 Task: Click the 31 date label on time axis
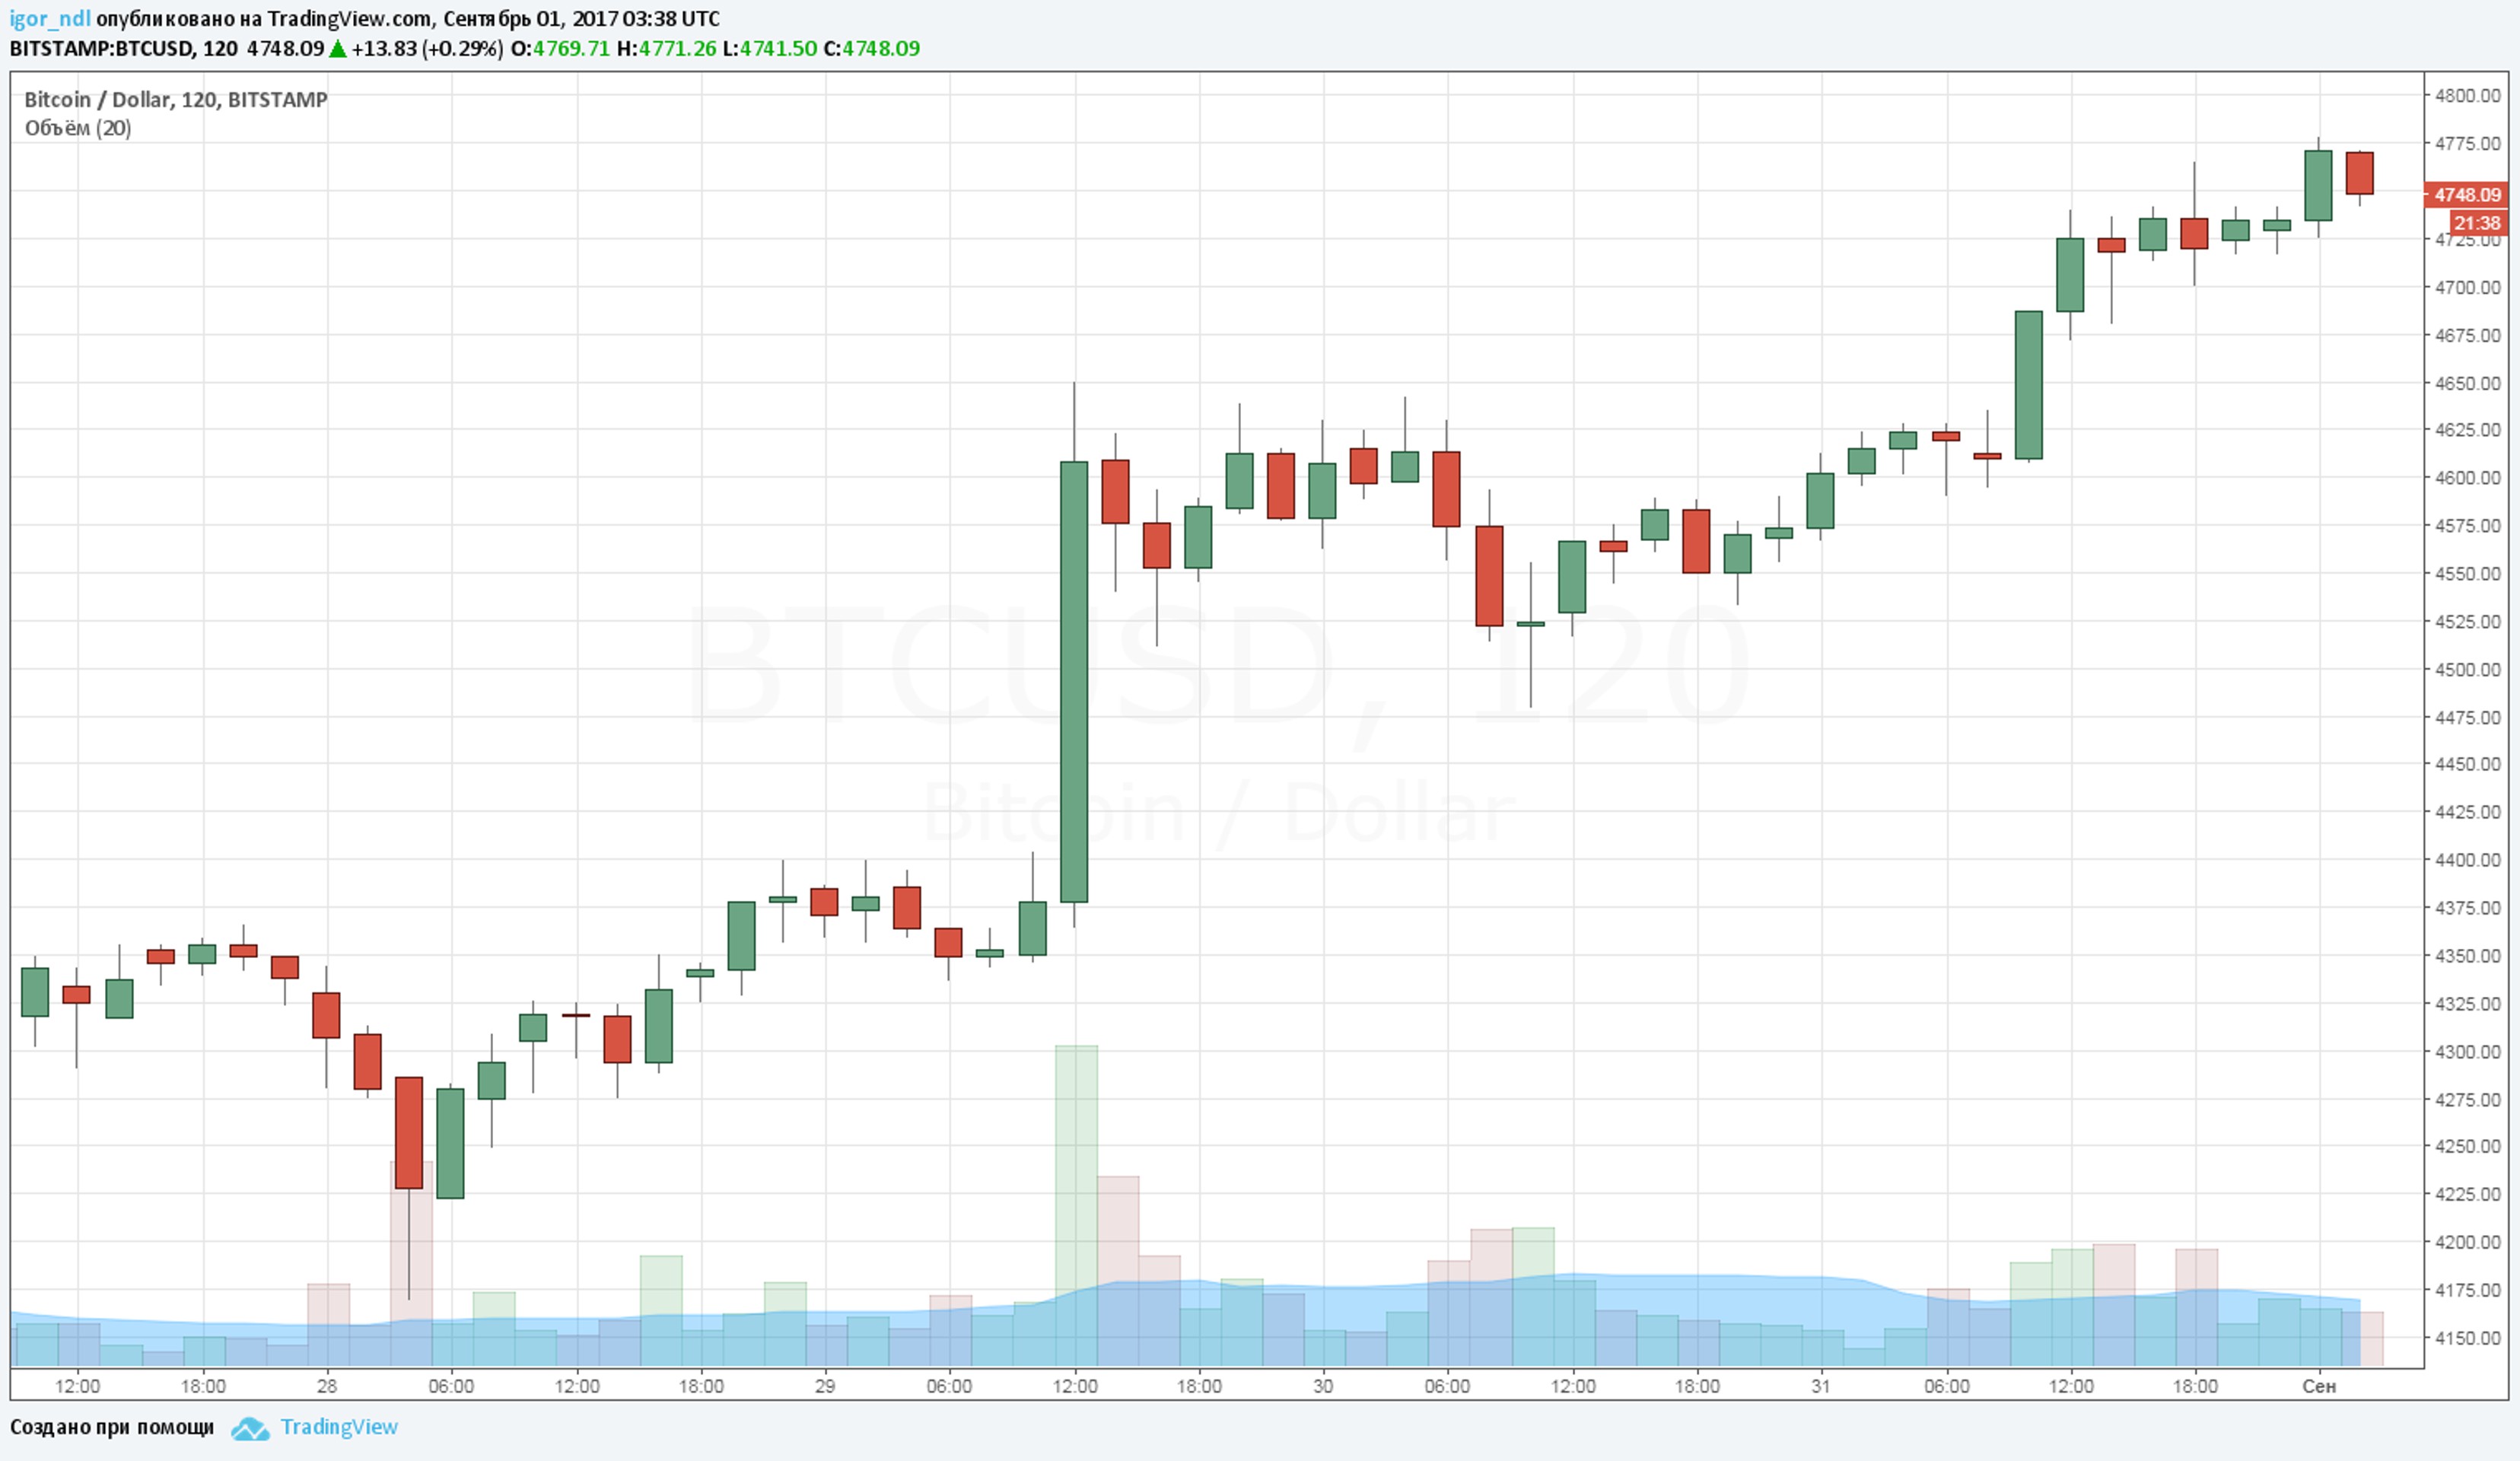point(1821,1386)
